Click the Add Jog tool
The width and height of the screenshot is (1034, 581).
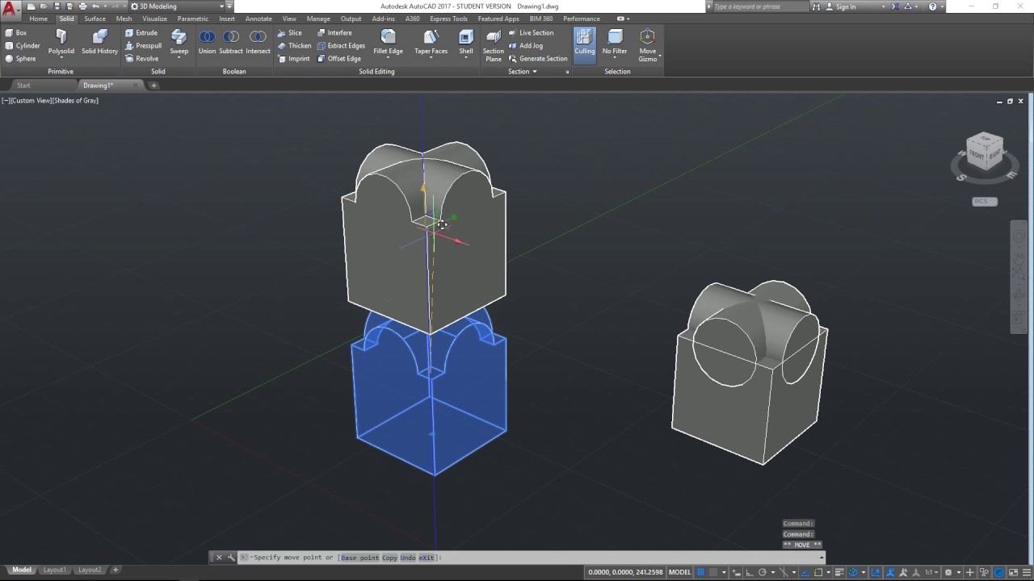pyautogui.click(x=526, y=46)
